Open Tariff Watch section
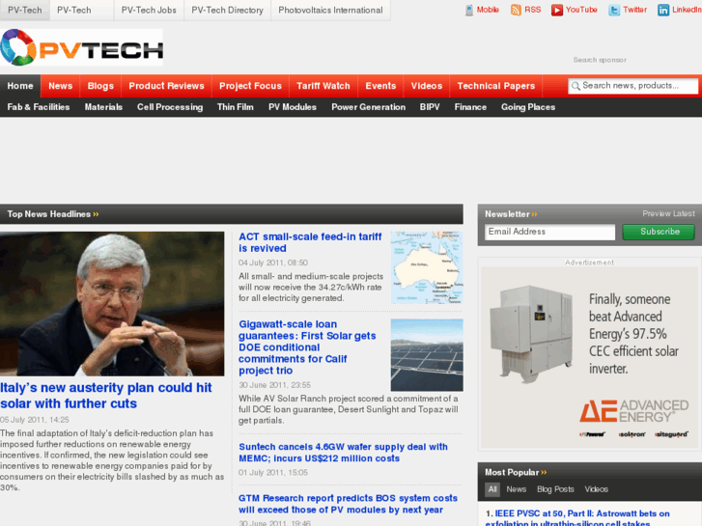The height and width of the screenshot is (526, 702). (323, 86)
